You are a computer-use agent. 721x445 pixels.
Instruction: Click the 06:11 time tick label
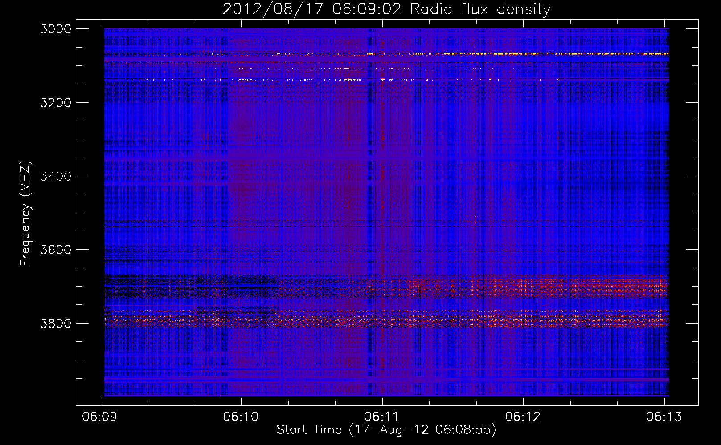(x=382, y=417)
